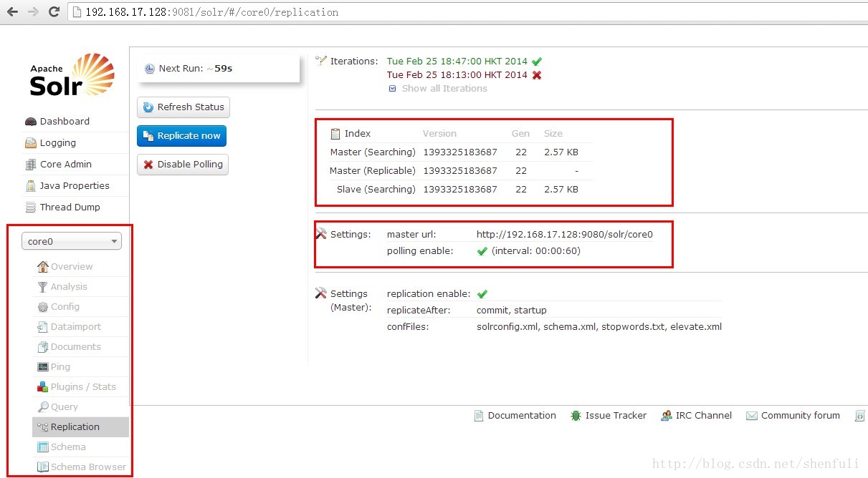The height and width of the screenshot is (478, 868).
Task: Open Thread Dump
Action: pyautogui.click(x=70, y=208)
